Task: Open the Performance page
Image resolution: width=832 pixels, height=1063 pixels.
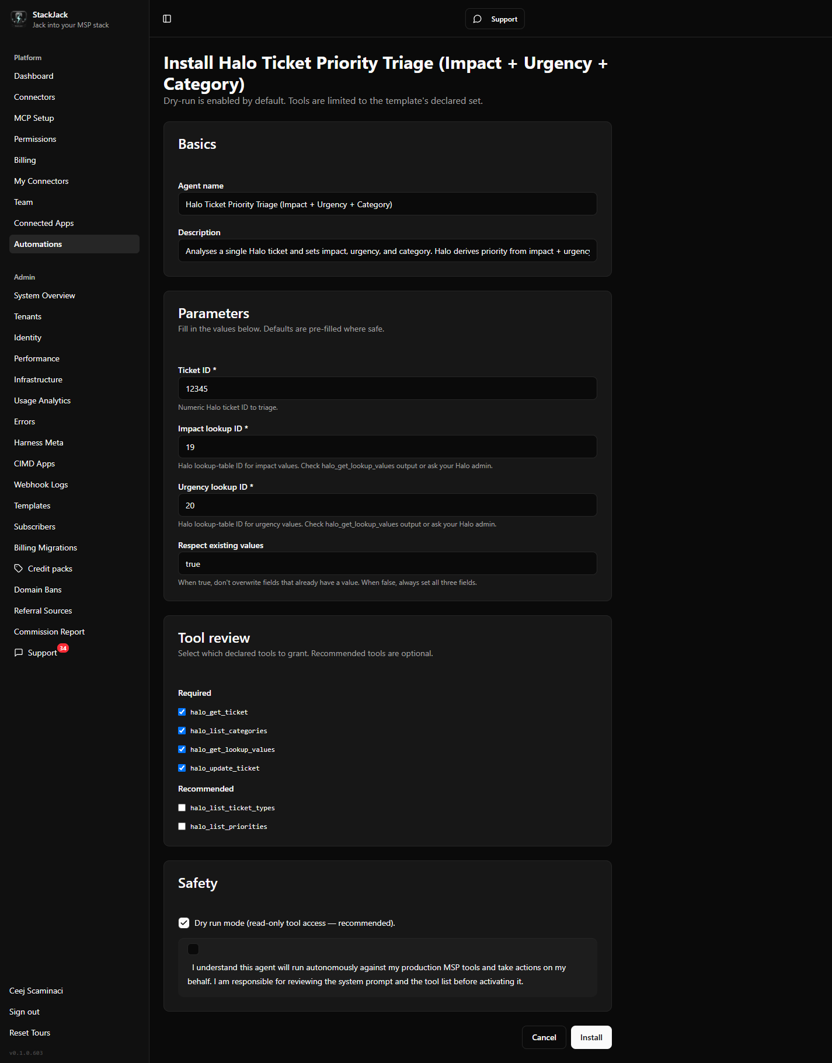Action: click(x=74, y=358)
